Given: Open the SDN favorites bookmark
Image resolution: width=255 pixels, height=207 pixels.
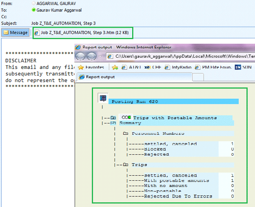Looking at the screenshot, I should pos(243,67).
